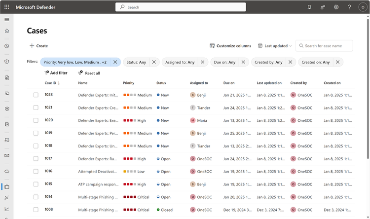Remove the Priority filter chip

pos(115,62)
